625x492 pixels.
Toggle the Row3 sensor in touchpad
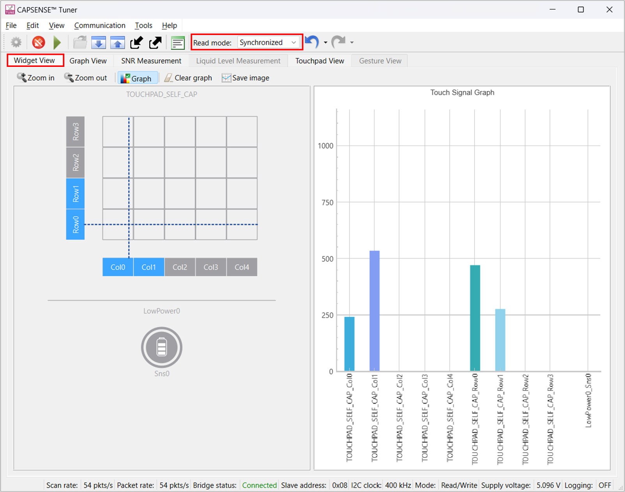[x=76, y=132]
